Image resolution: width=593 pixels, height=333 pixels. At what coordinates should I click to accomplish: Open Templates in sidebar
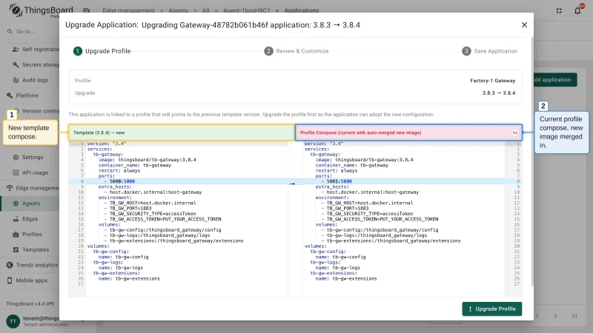[x=30, y=249]
